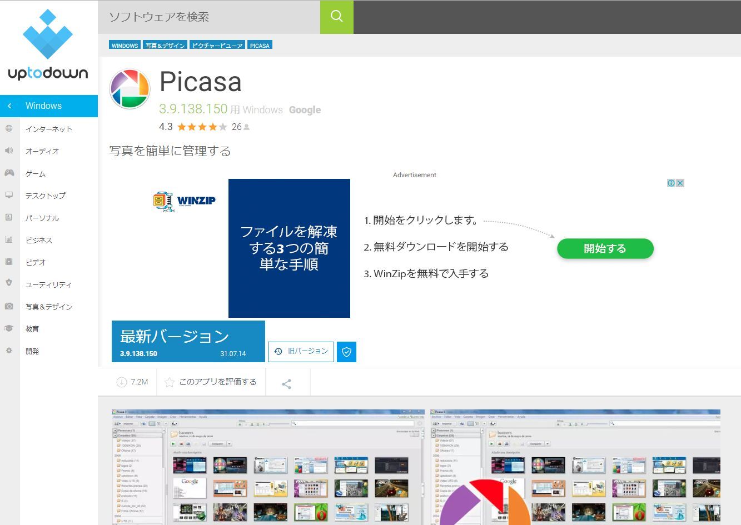The height and width of the screenshot is (525, 741).
Task: Open the ビデオ category
Action: pos(36,262)
